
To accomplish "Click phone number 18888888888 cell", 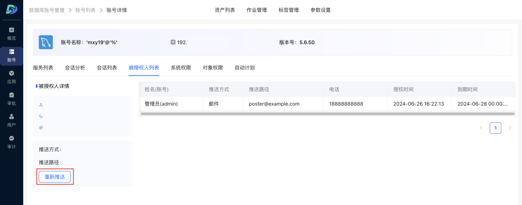I will pos(355,104).
